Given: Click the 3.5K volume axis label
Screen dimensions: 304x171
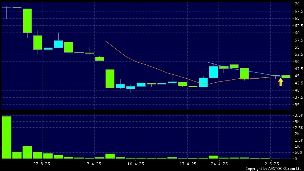Looking at the screenshot, I should (x=299, y=115).
